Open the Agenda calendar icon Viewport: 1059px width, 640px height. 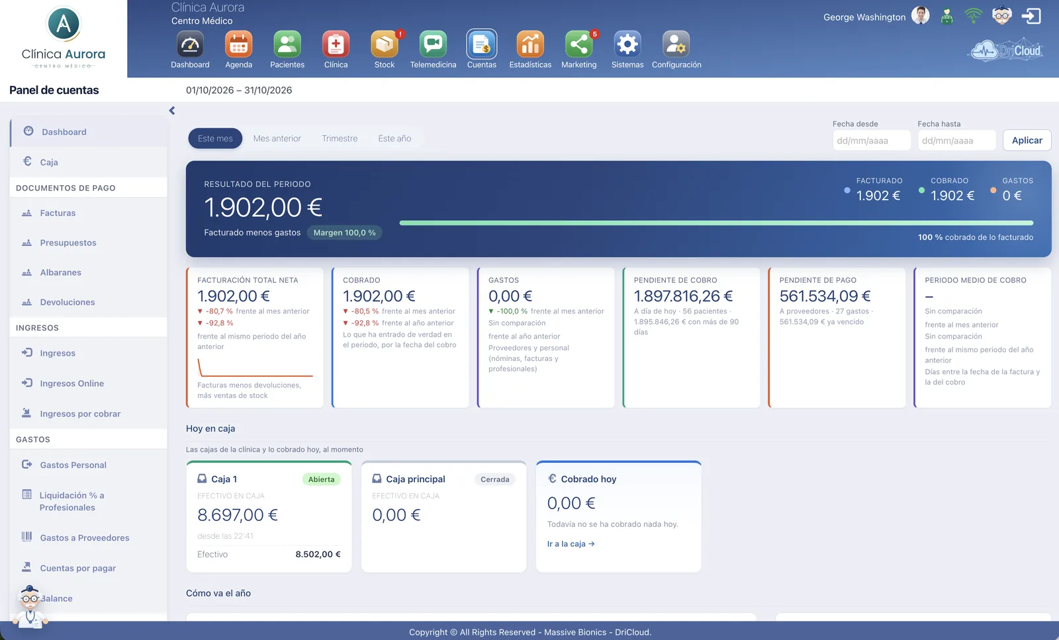(238, 44)
